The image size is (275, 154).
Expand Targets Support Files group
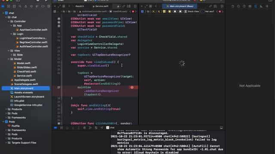pos(6,142)
